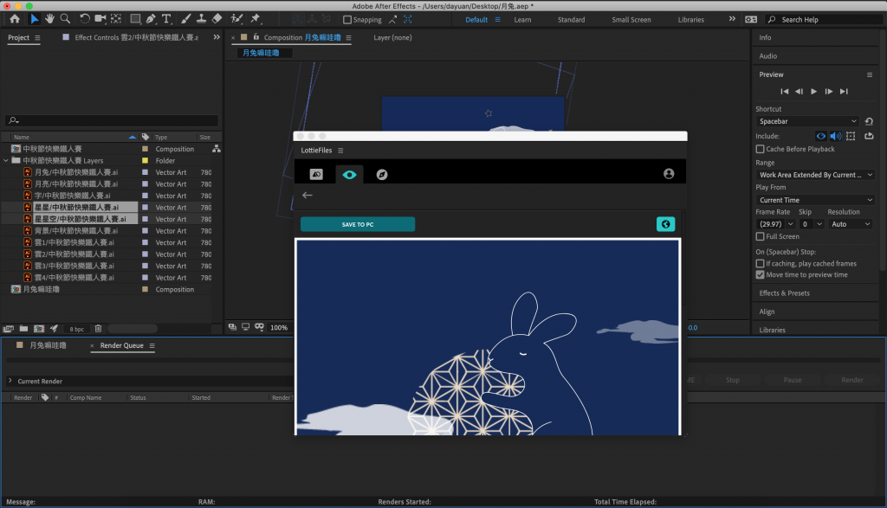The width and height of the screenshot is (887, 508).
Task: Click the SAVE TO PC button
Action: coord(358,224)
